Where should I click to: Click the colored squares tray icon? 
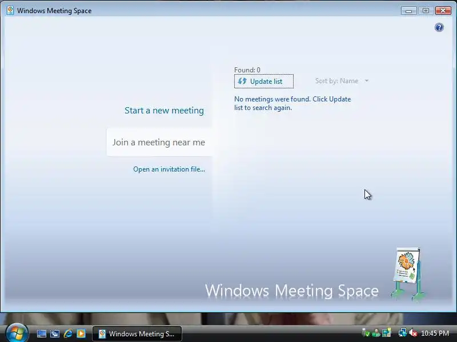click(387, 333)
